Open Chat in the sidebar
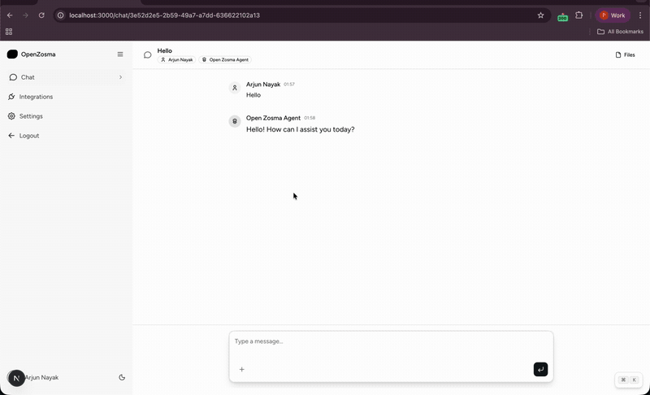 coord(28,77)
